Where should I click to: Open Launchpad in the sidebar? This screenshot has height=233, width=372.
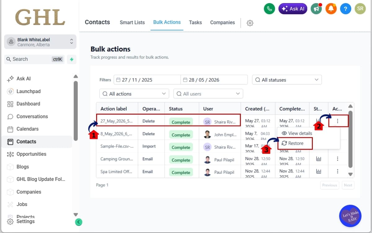tap(28, 91)
